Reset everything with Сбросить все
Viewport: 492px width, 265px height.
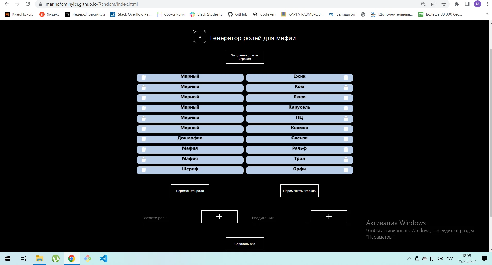coord(245,244)
